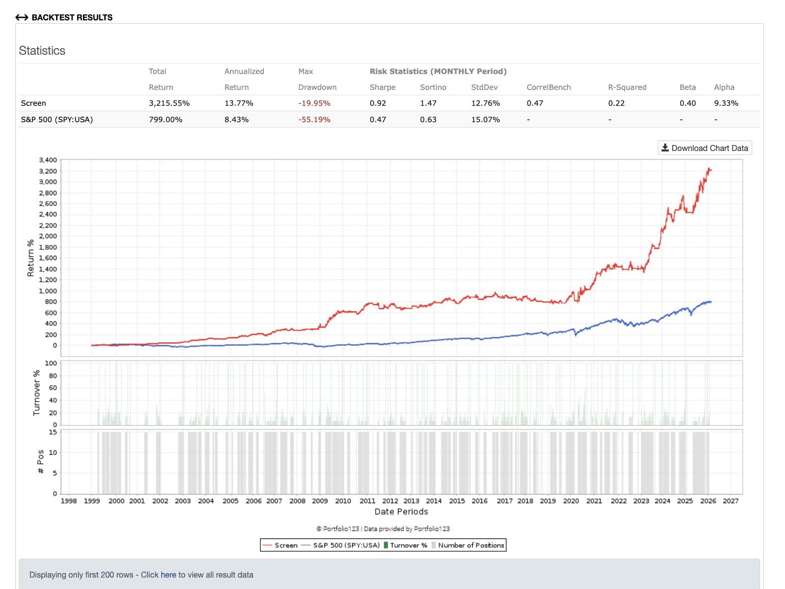Click the Screen Alpha value 9.33%
The image size is (785, 589).
[x=726, y=103]
